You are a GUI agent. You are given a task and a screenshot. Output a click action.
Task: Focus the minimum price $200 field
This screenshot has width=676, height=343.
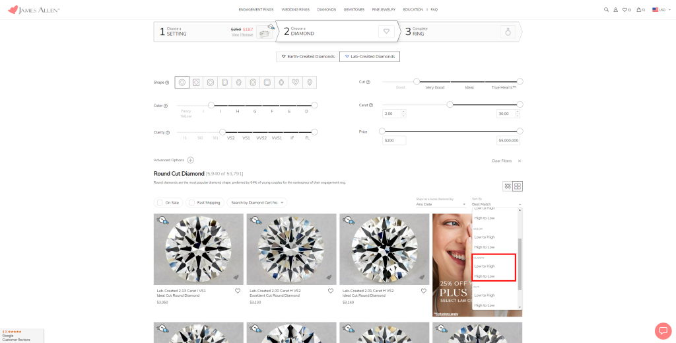(394, 141)
